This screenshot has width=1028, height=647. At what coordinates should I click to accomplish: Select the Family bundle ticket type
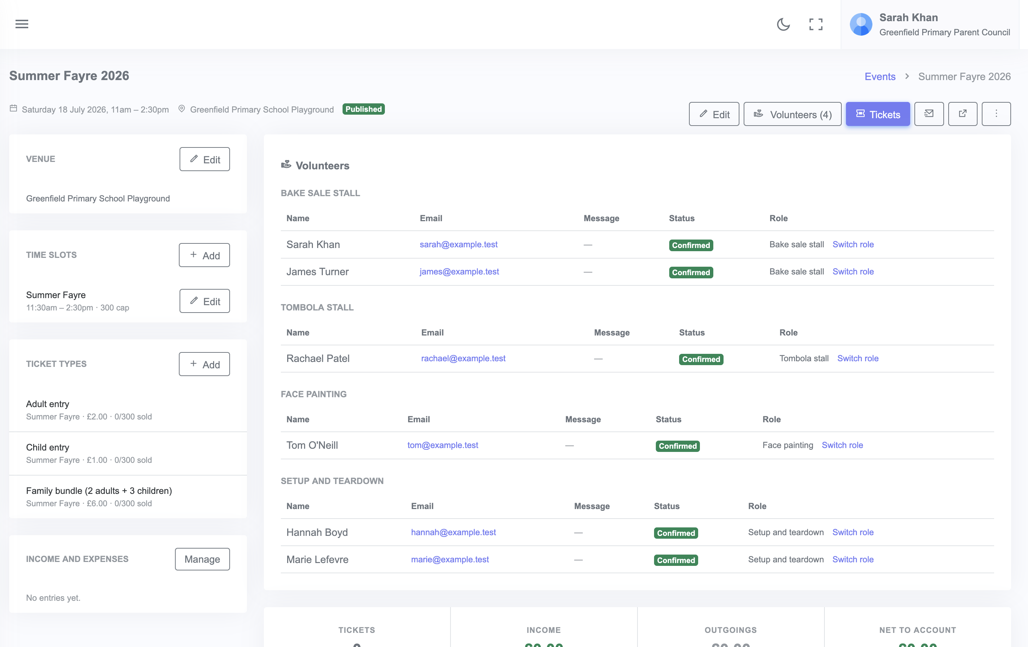pyautogui.click(x=128, y=497)
